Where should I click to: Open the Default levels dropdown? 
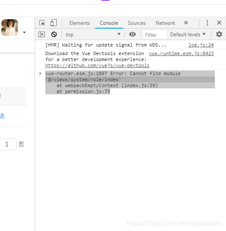point(188,35)
